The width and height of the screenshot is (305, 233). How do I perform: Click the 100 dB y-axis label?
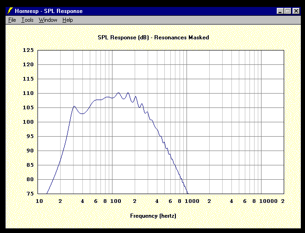tap(28, 122)
